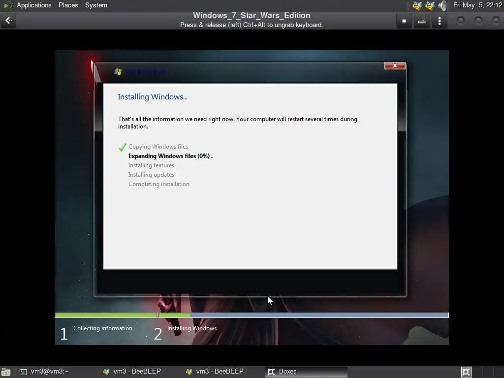Screen dimensions: 504x378
Task: Open the Boxes three-dot actions menu
Action: (x=440, y=21)
